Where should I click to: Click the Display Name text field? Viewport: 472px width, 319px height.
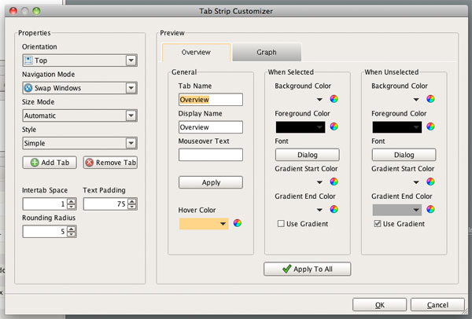(x=211, y=127)
